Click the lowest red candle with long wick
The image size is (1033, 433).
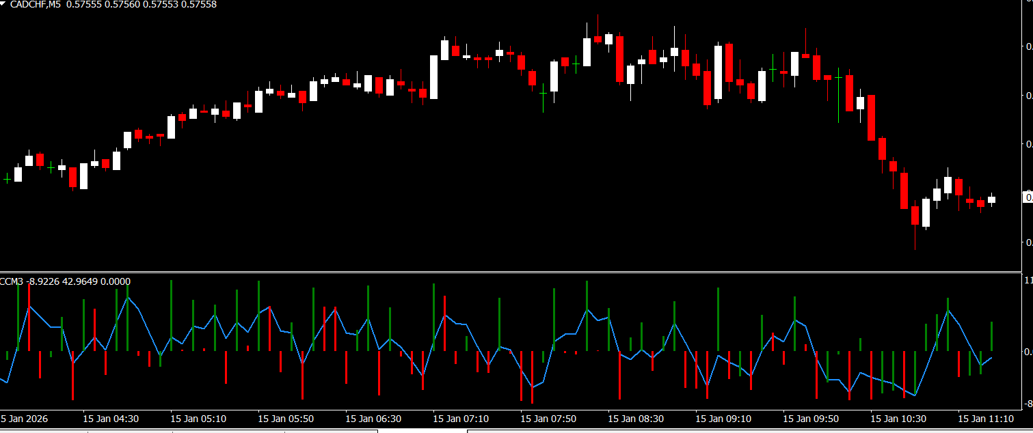point(915,216)
